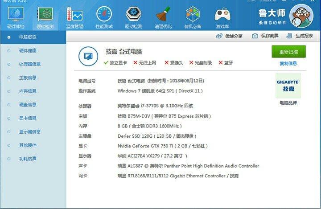
Task: Click the 电脑品牌 label under the logo
Action: 288,103
